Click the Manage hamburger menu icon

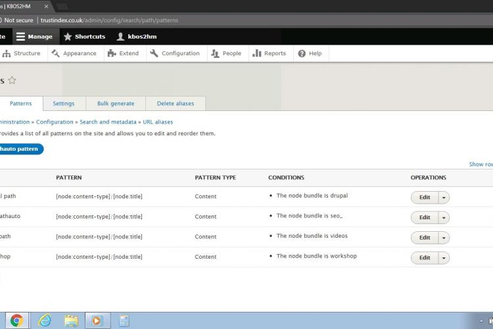pos(20,37)
